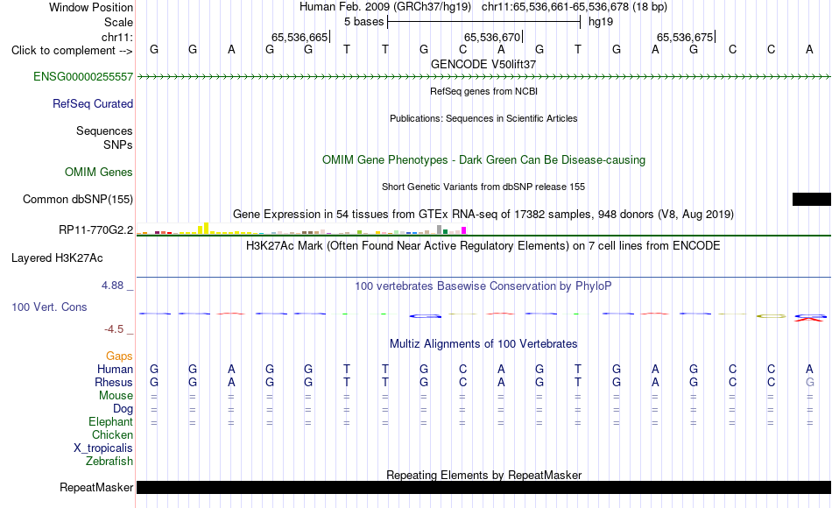Viewport: 832px width, 508px height.
Task: Click the tallest yellow GTEx expression bar
Action: 207,229
